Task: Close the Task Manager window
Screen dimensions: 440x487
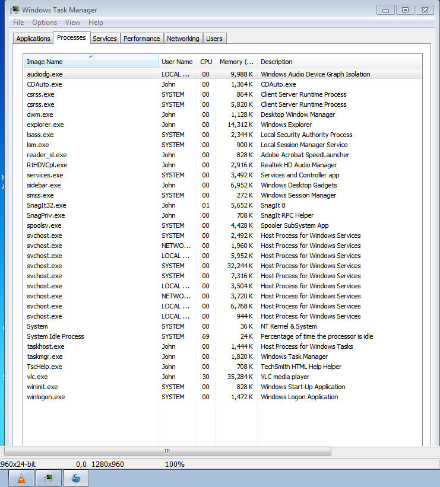Action: click(x=425, y=10)
